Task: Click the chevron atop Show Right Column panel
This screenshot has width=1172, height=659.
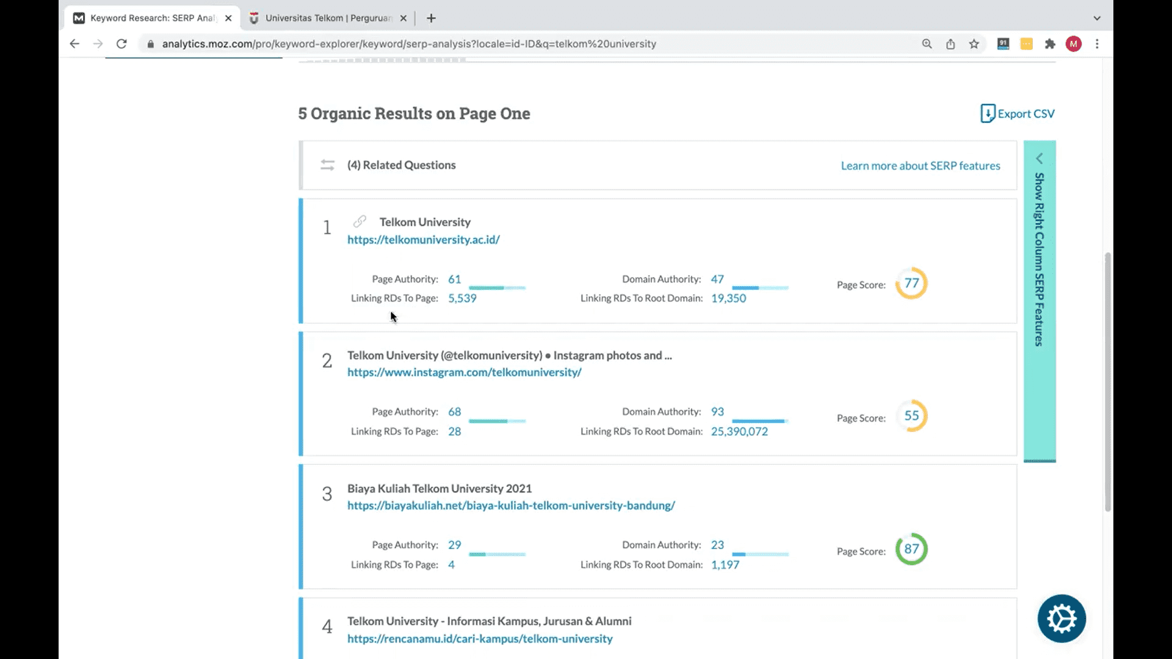Action: click(1039, 159)
